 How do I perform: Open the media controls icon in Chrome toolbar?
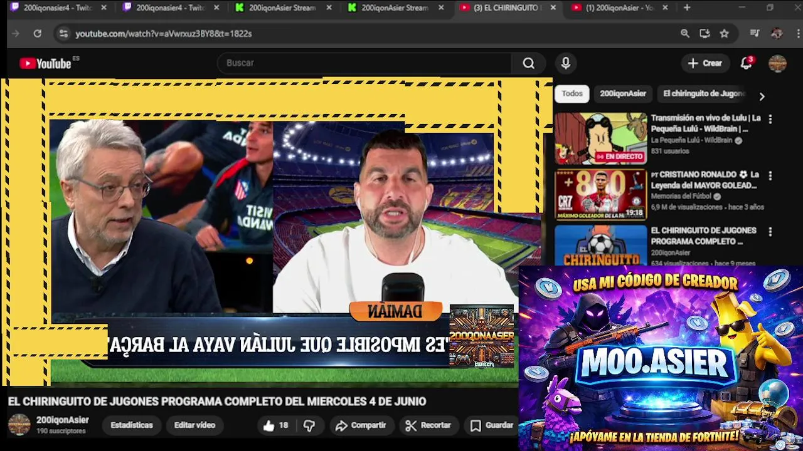pos(755,34)
